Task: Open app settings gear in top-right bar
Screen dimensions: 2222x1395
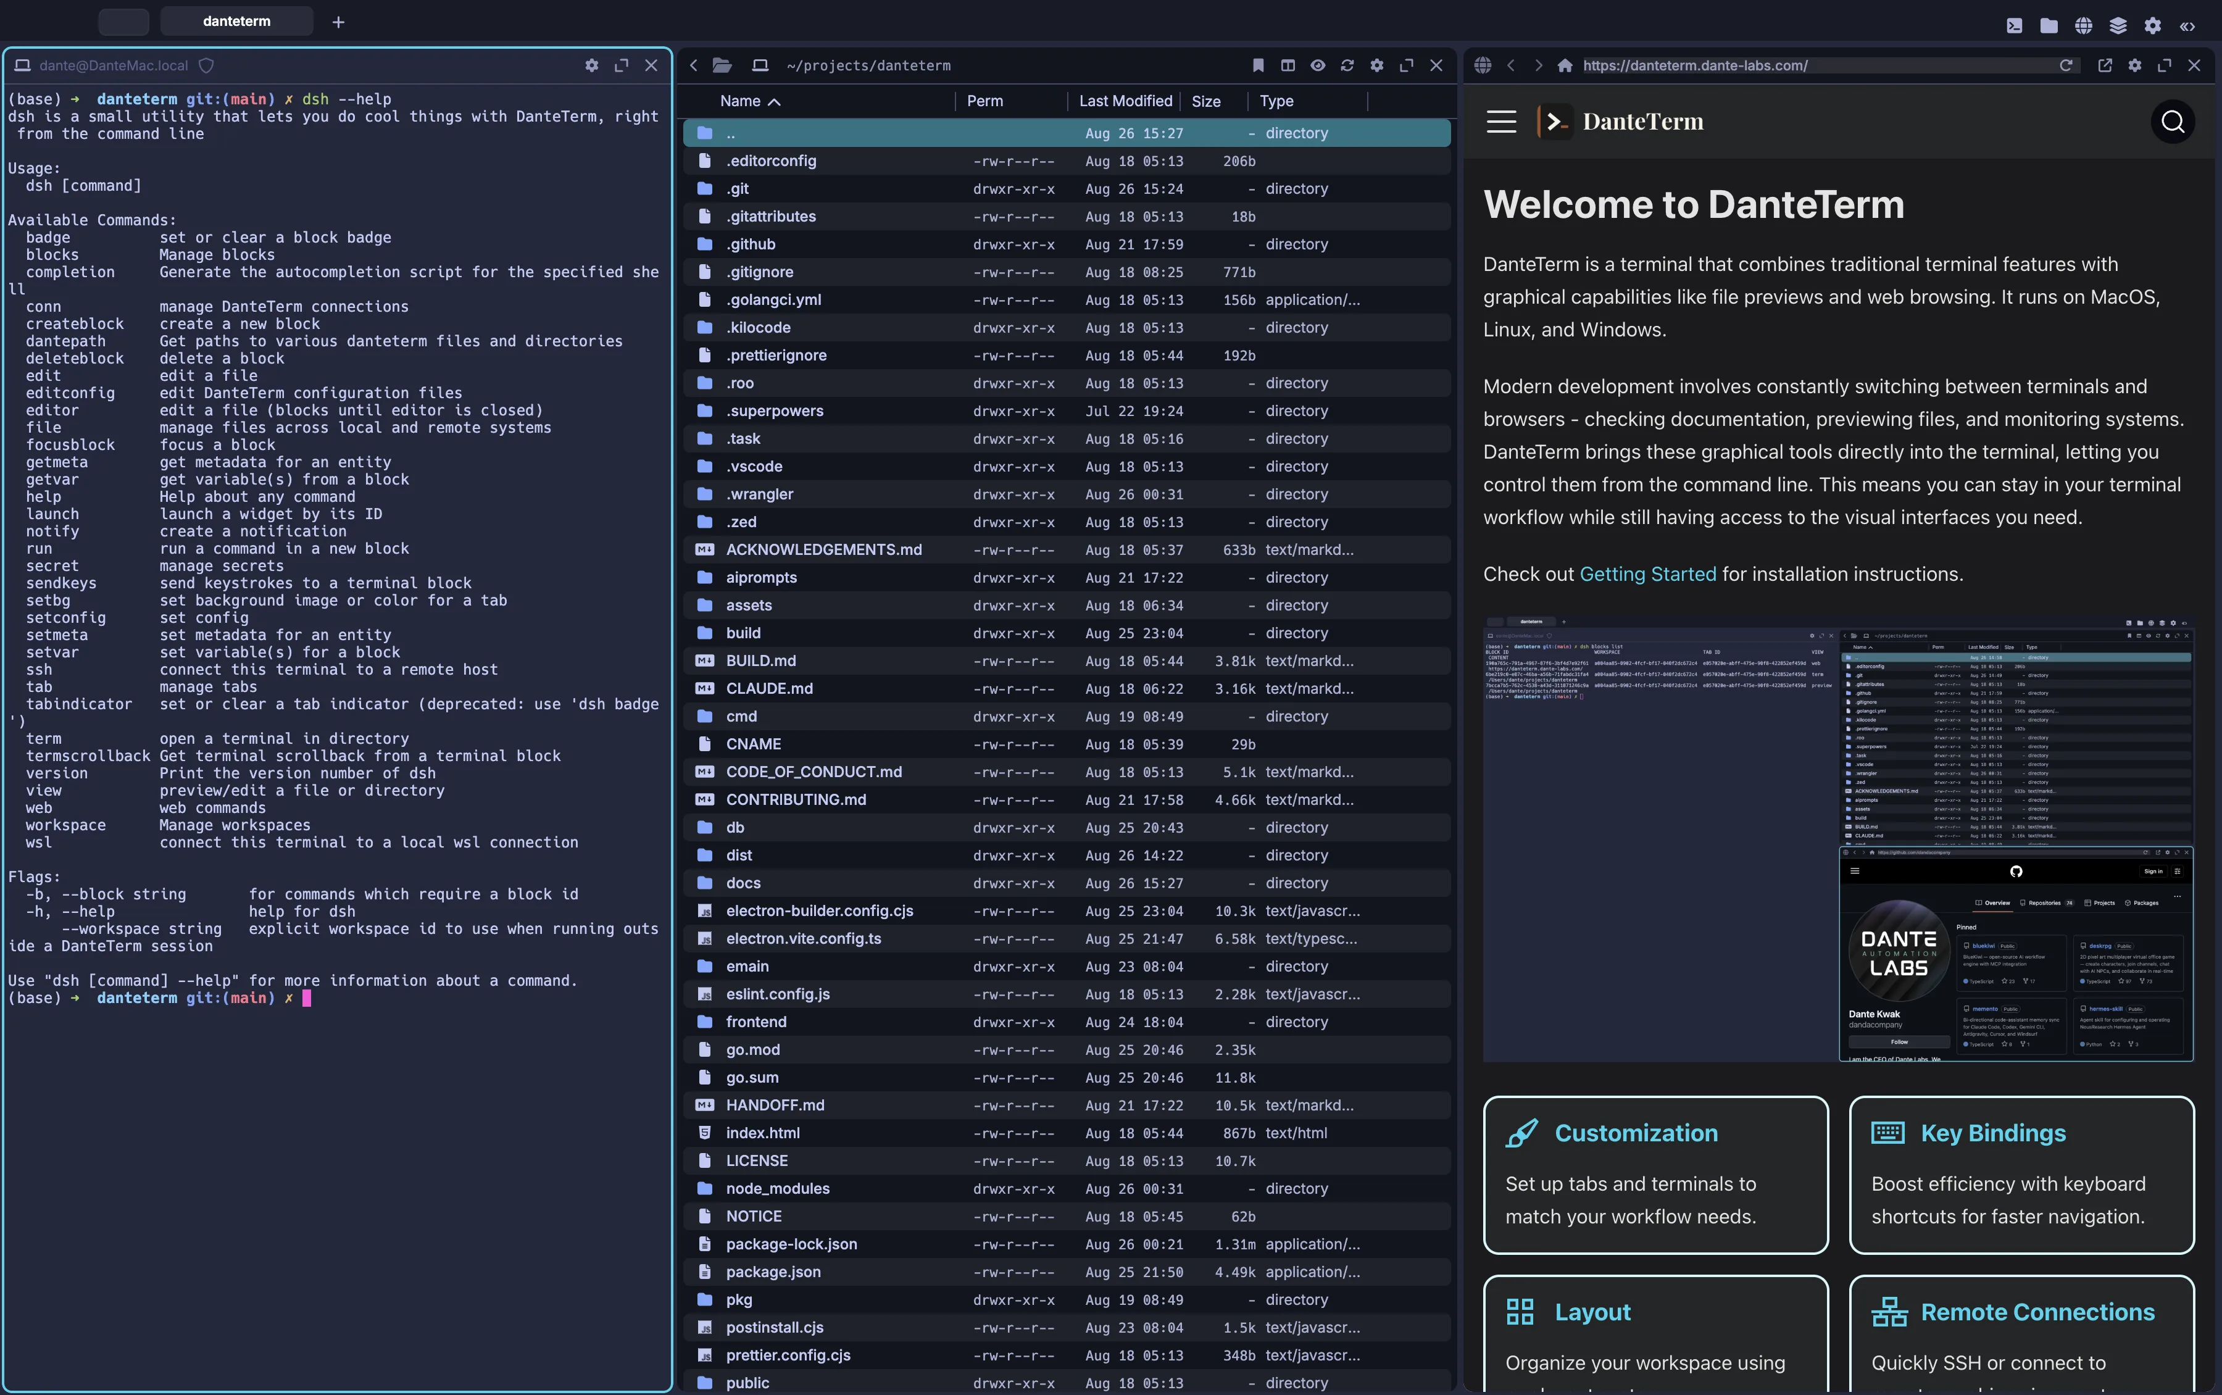Action: [2153, 26]
